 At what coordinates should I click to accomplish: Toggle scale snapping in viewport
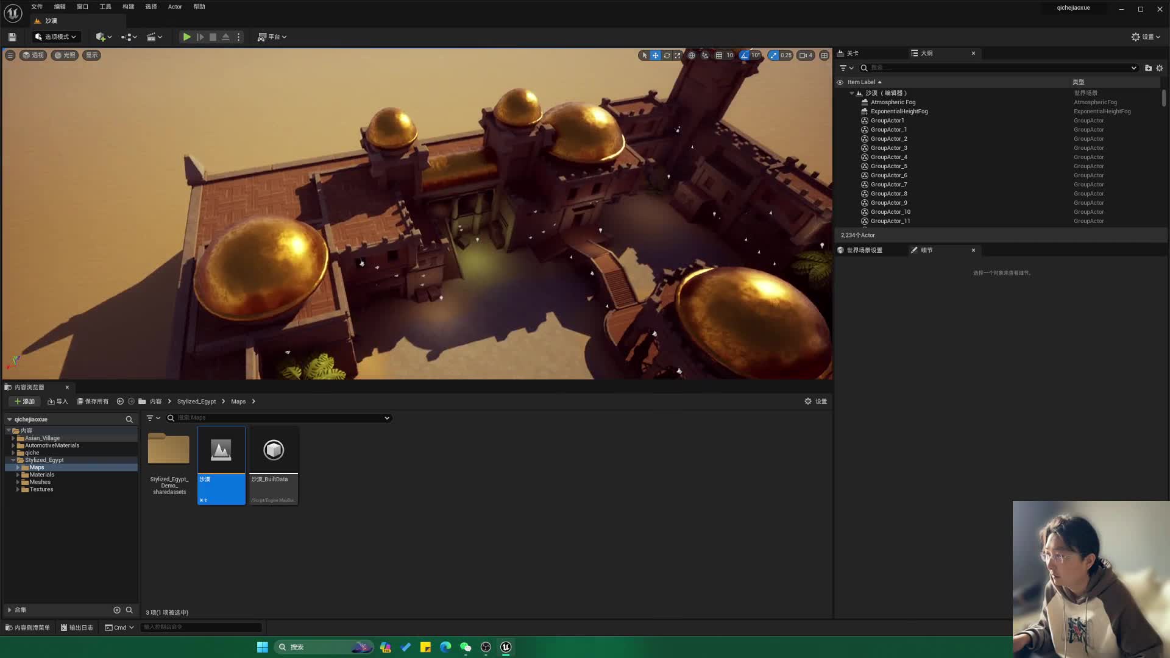pos(773,55)
